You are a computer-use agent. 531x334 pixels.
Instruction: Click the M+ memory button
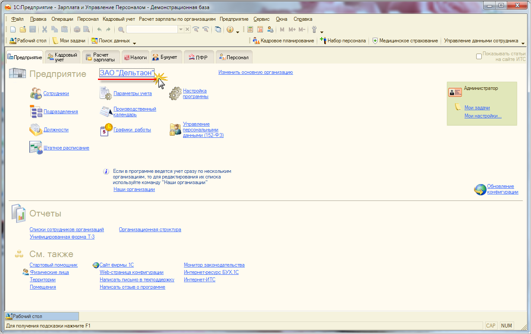292,29
